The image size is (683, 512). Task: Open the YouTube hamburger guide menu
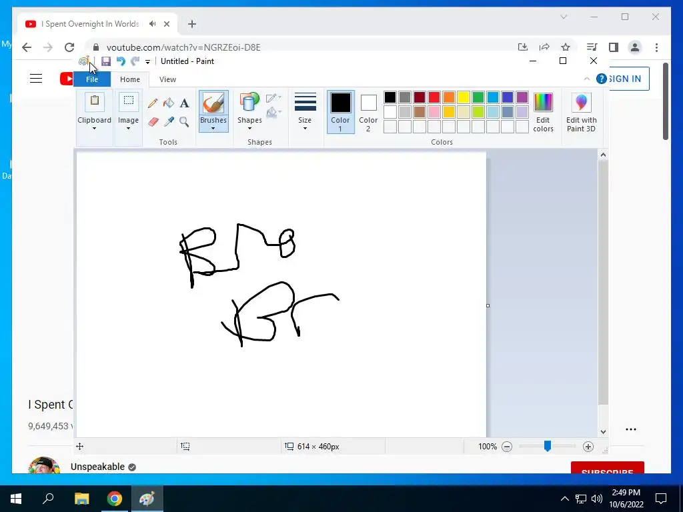(36, 79)
